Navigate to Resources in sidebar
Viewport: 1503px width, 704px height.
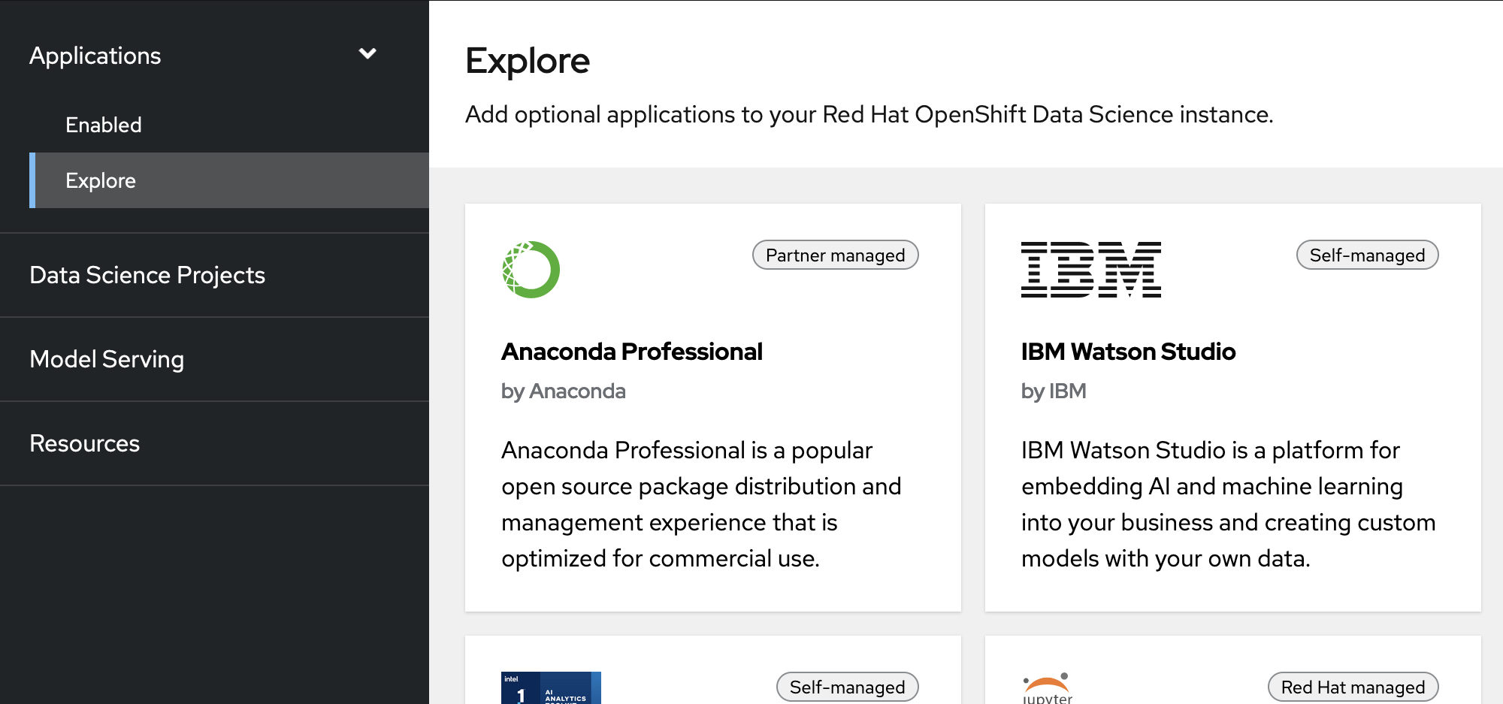coord(85,443)
